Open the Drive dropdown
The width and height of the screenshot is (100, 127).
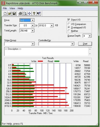coord(32,20)
